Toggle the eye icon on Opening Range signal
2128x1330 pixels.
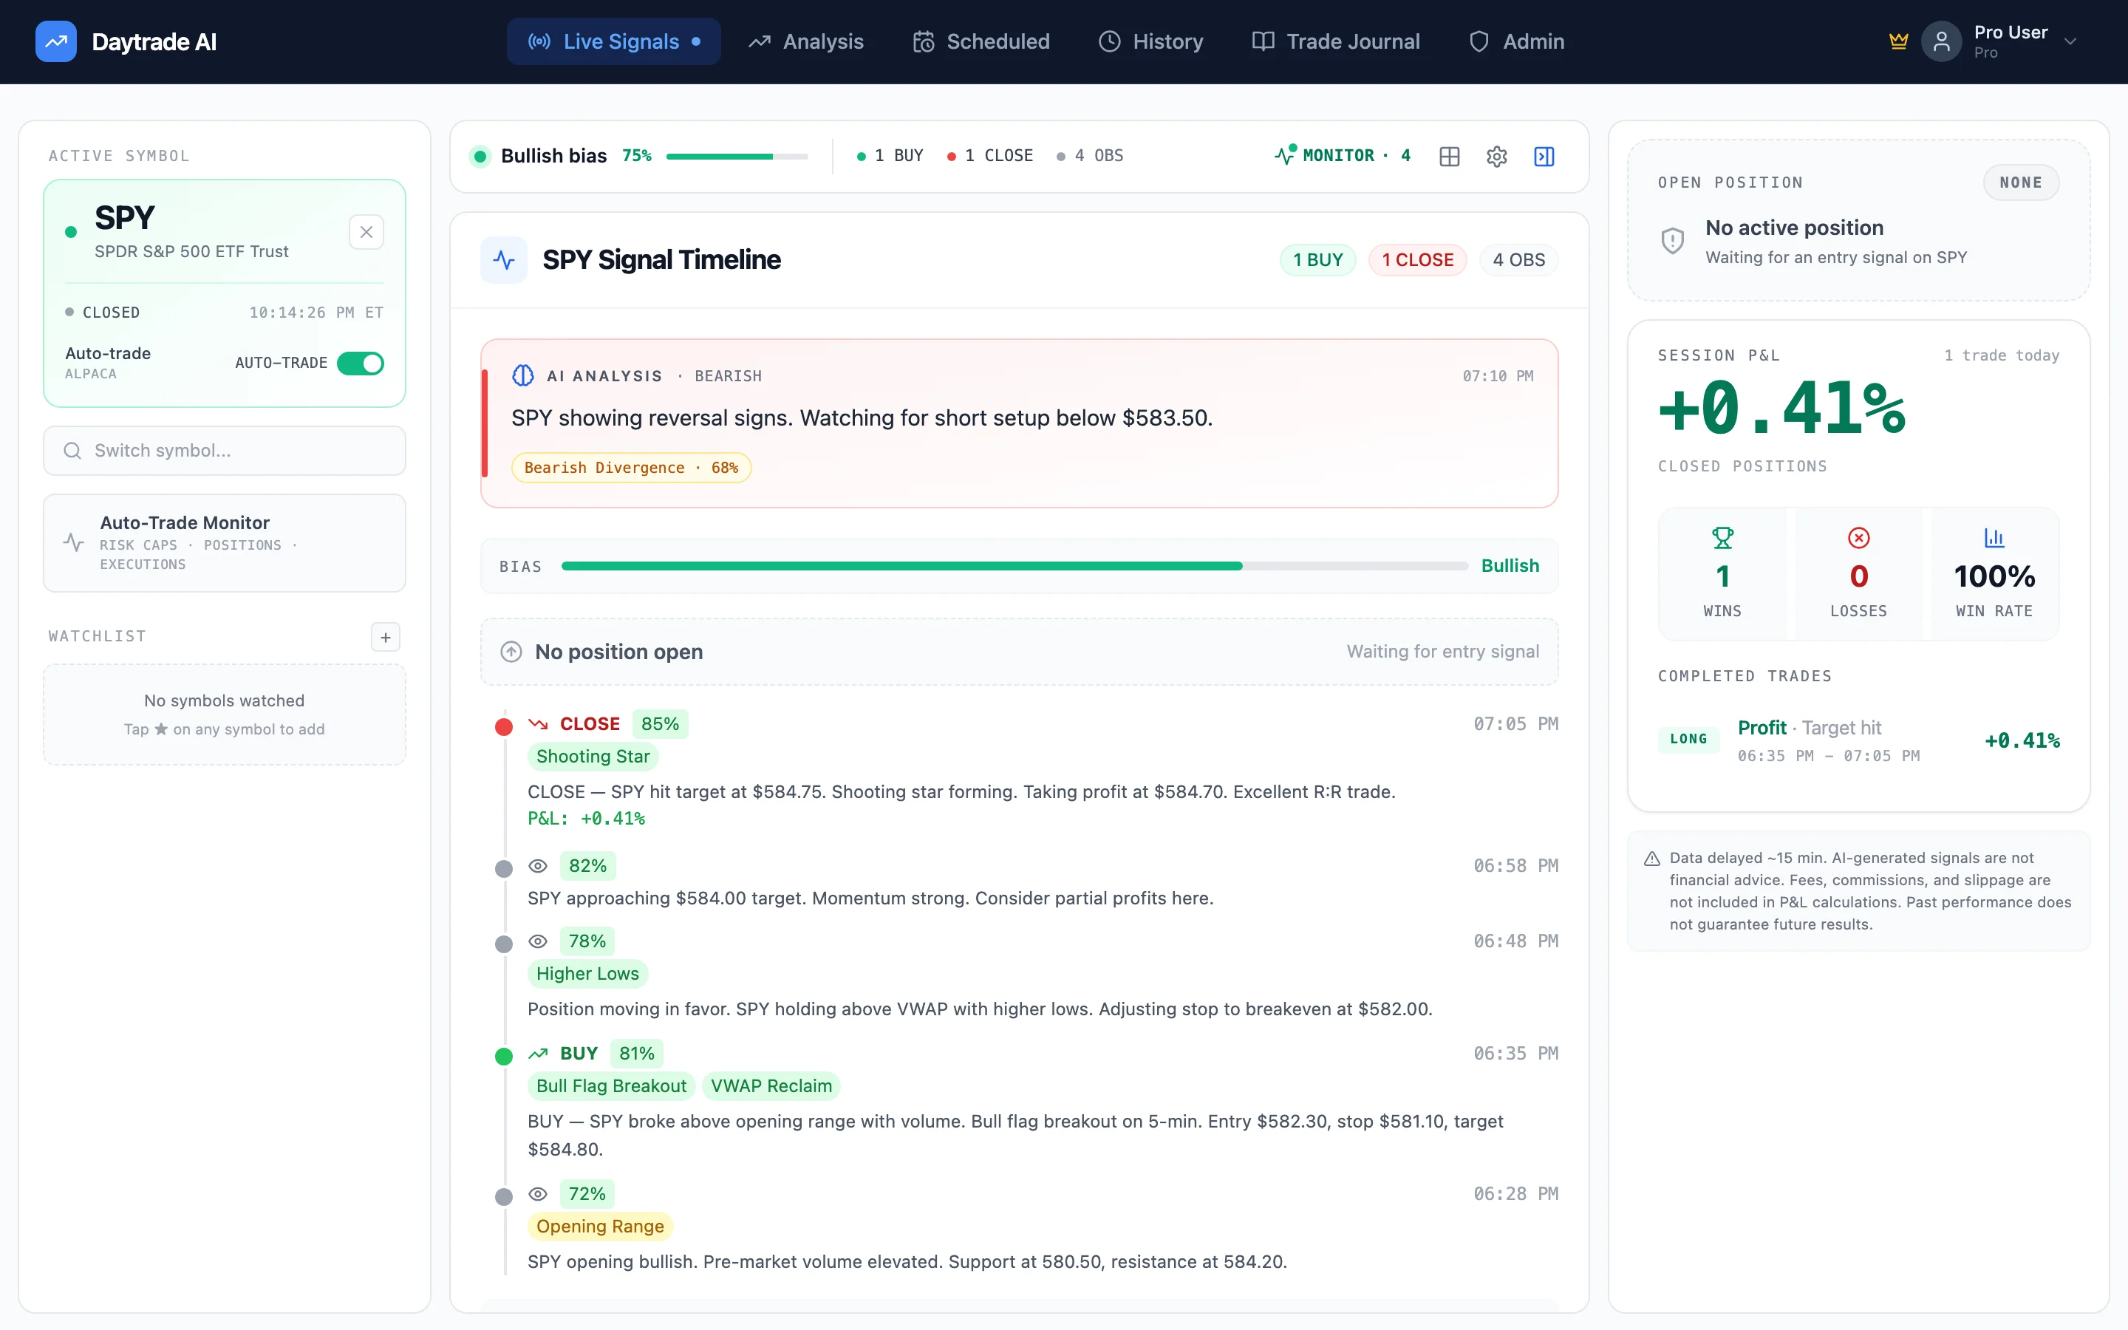pyautogui.click(x=537, y=1195)
